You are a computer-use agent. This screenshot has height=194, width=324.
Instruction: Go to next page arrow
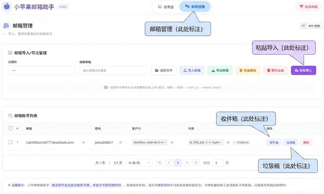pyautogui.click(x=187, y=163)
